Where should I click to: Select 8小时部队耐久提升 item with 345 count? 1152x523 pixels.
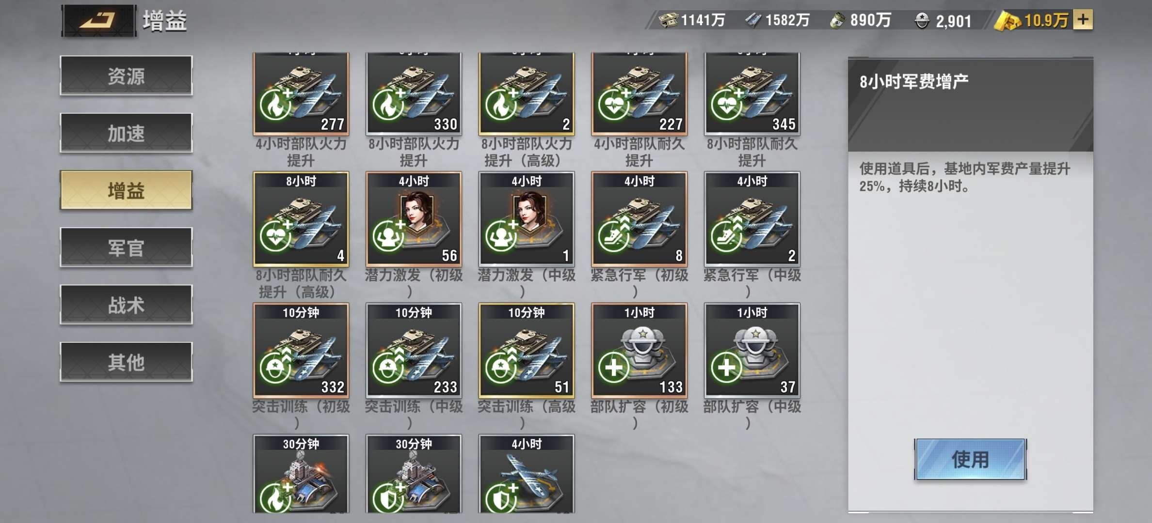click(x=752, y=93)
